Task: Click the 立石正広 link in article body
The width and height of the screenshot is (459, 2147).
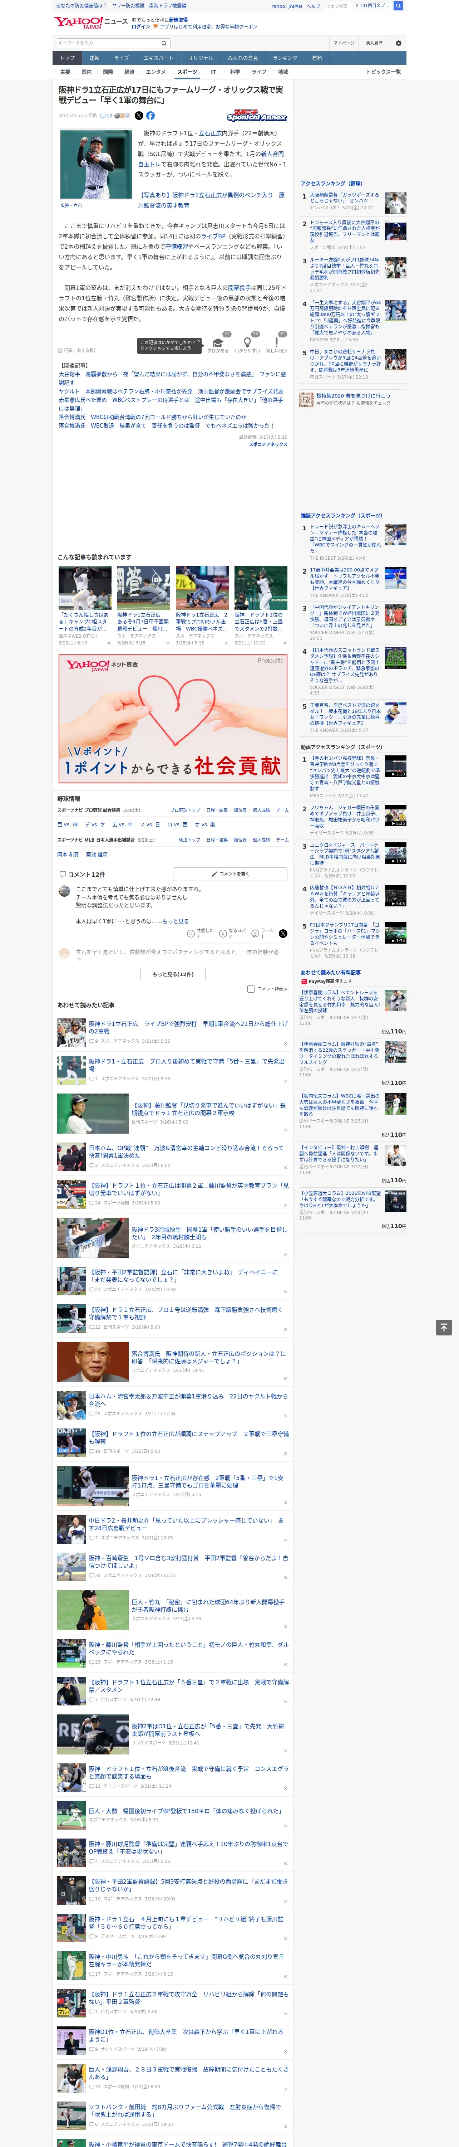Action: [x=210, y=133]
